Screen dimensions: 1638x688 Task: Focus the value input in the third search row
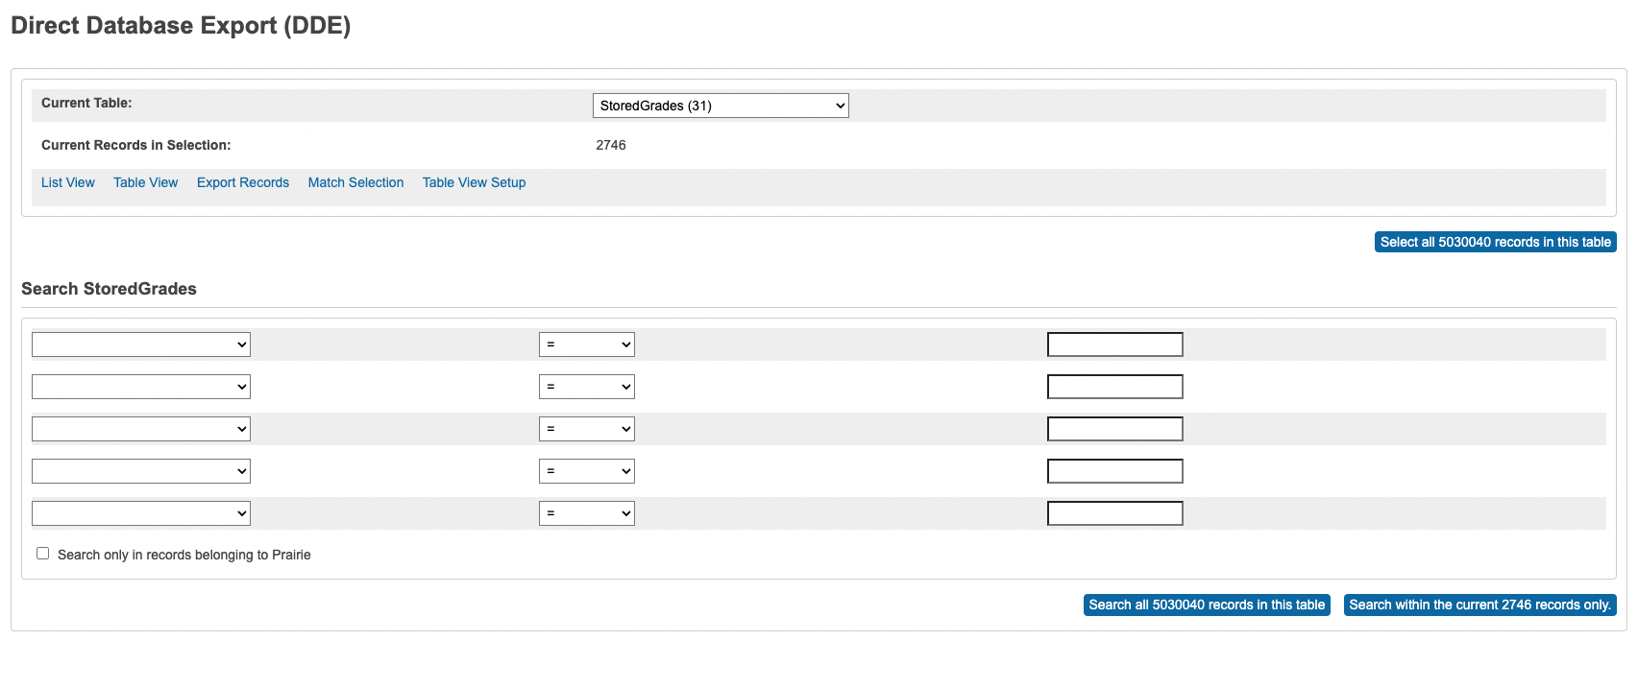(x=1115, y=429)
